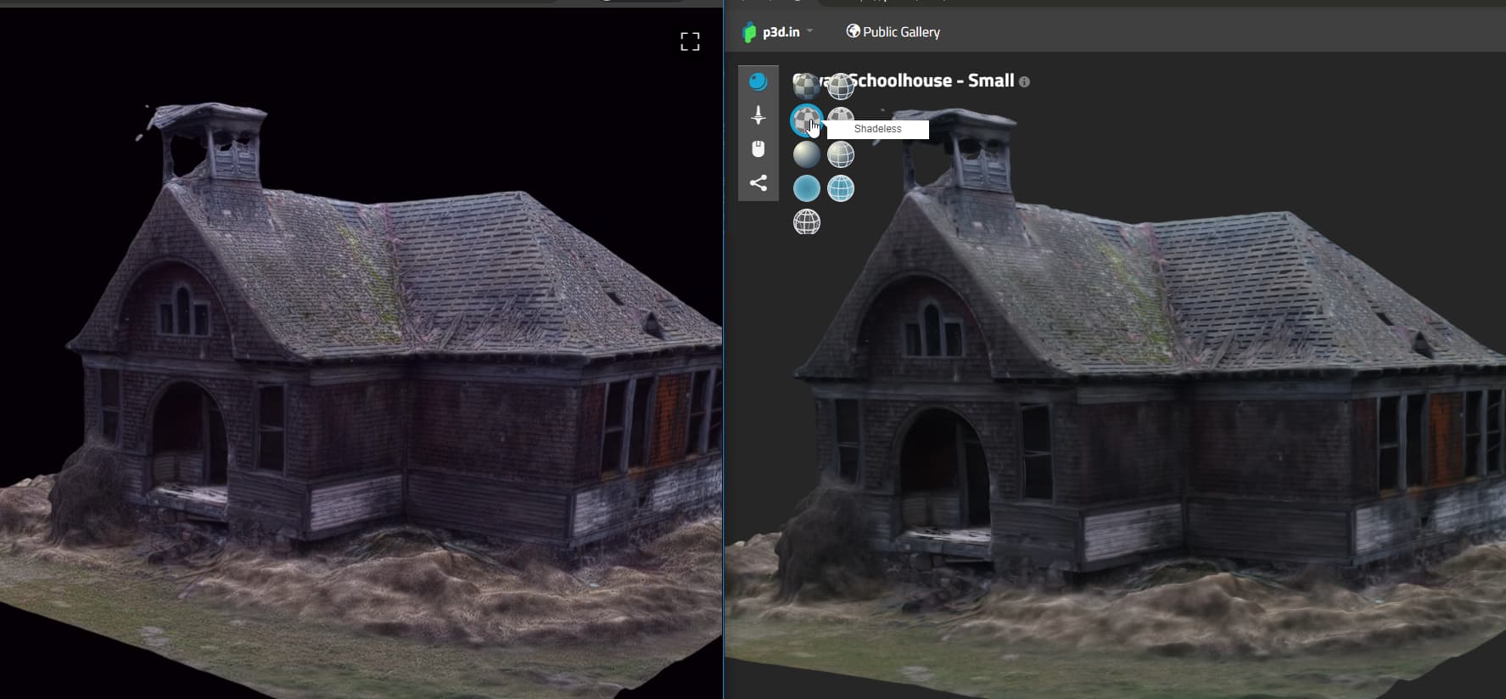Click the share icon in sidebar
Screen dimensions: 1506x699
tap(758, 183)
